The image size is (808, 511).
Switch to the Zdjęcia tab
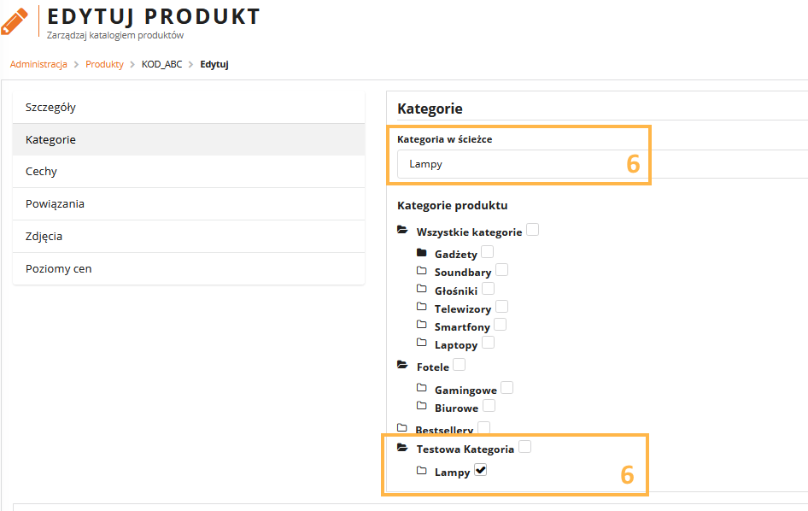pos(44,237)
